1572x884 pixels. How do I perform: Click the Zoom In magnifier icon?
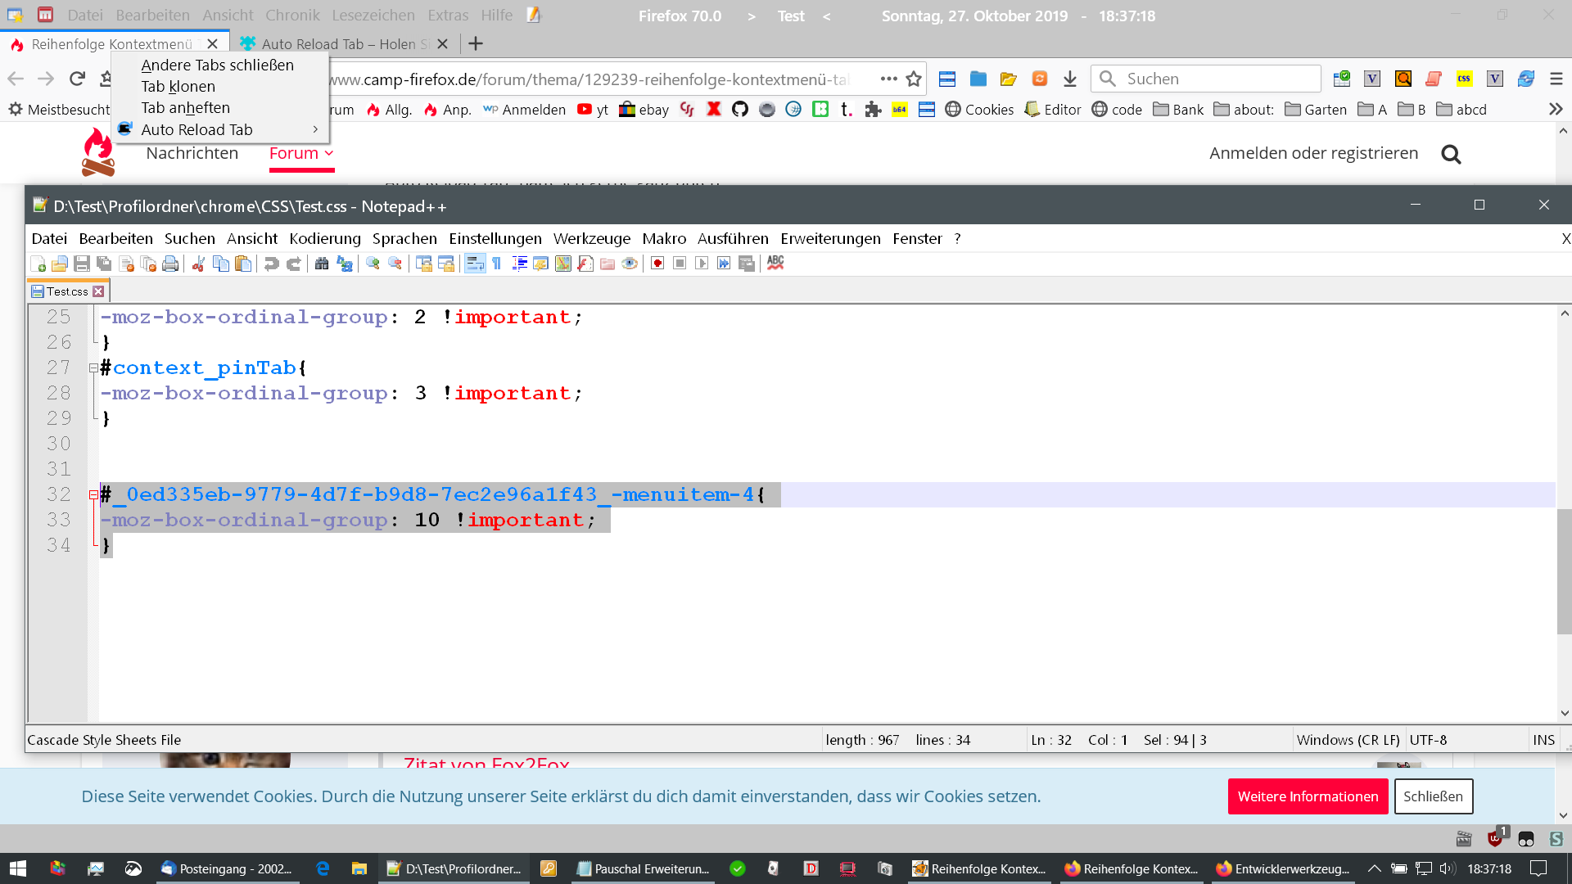pos(373,264)
